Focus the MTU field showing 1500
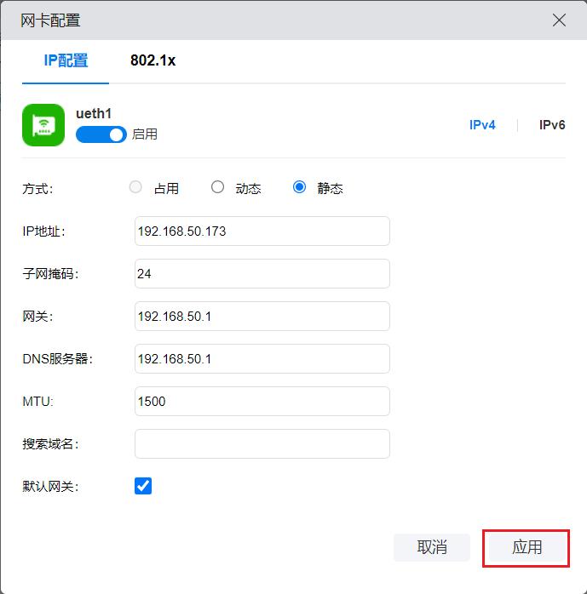Screen dimensions: 587x594 (x=262, y=402)
